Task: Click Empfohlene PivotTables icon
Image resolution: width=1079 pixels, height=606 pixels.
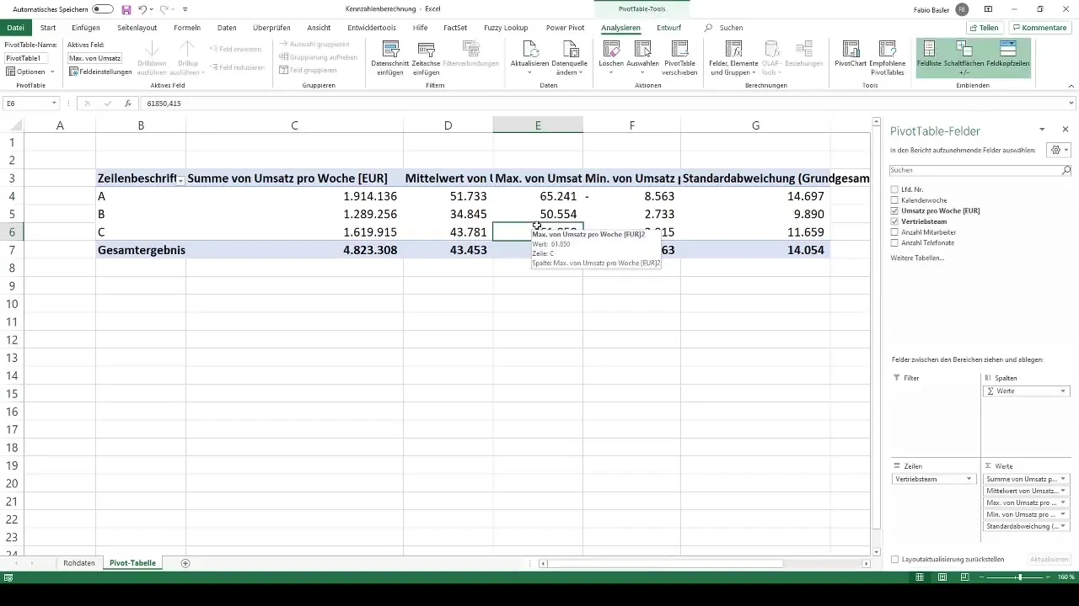Action: point(887,49)
